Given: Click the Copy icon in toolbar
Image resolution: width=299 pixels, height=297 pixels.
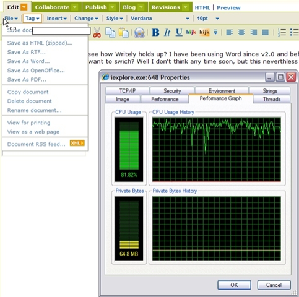Looking at the screenshot, I should (110, 32).
